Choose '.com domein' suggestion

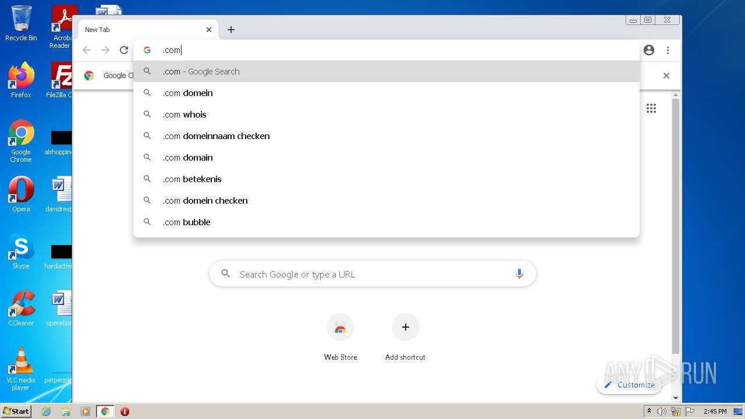click(386, 93)
